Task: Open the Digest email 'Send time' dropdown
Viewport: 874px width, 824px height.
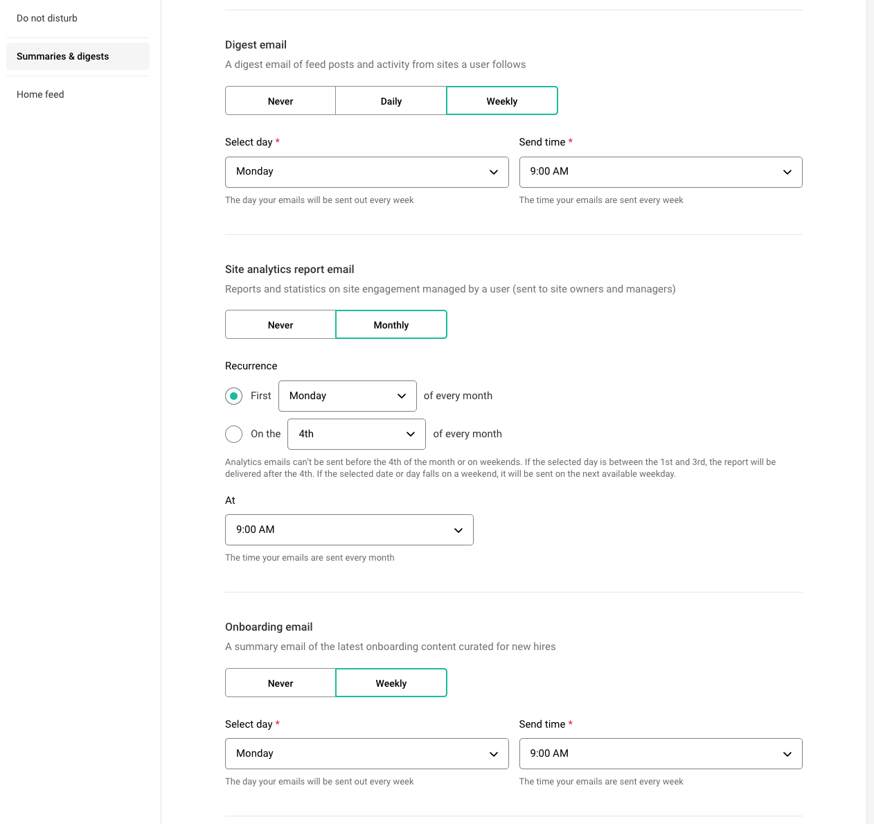Action: [660, 172]
